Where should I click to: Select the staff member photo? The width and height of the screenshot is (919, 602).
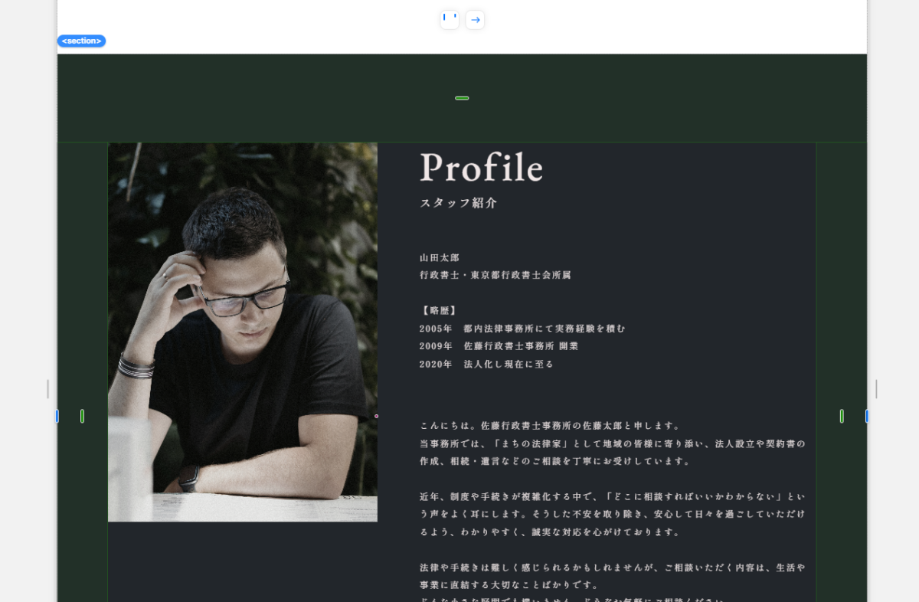pos(243,332)
